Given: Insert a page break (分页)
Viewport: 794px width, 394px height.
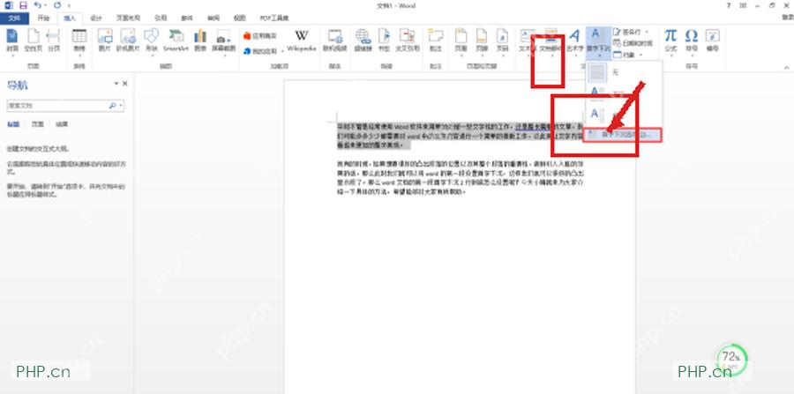Looking at the screenshot, I should pos(53,41).
